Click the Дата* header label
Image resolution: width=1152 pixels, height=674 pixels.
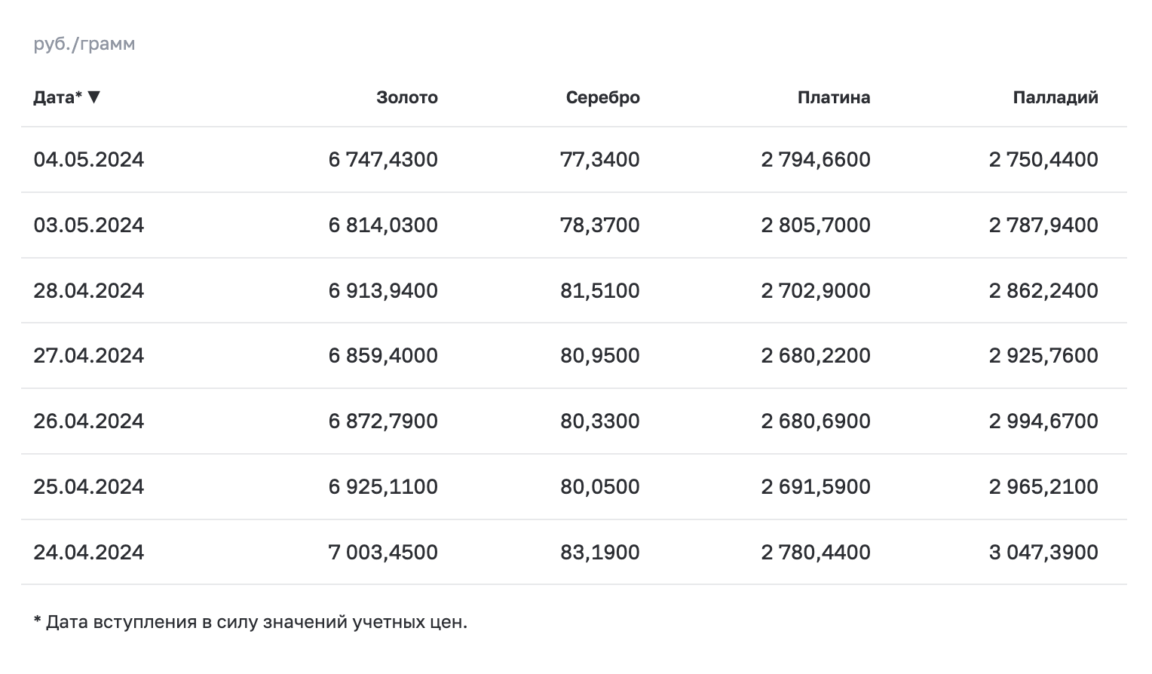point(58,97)
